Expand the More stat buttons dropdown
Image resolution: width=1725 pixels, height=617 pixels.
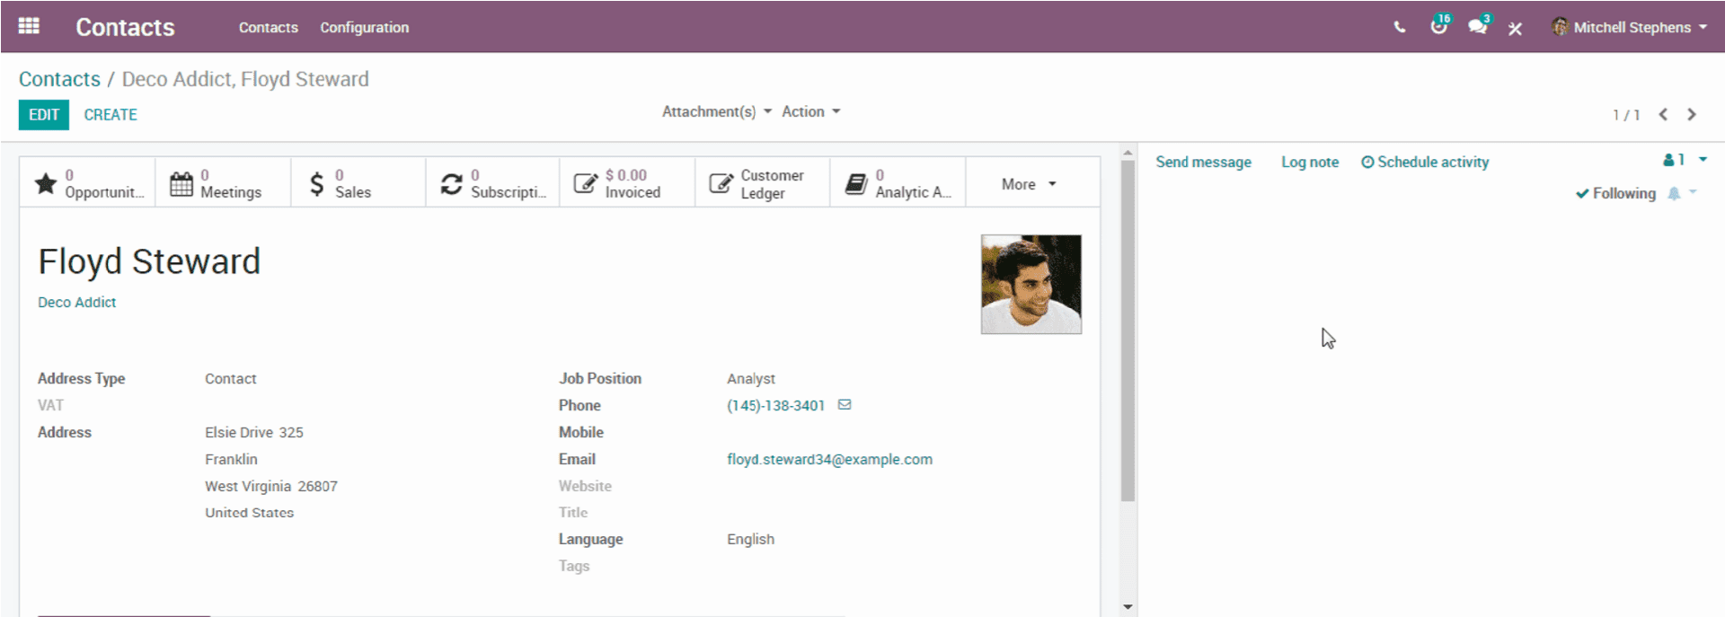[1030, 183]
